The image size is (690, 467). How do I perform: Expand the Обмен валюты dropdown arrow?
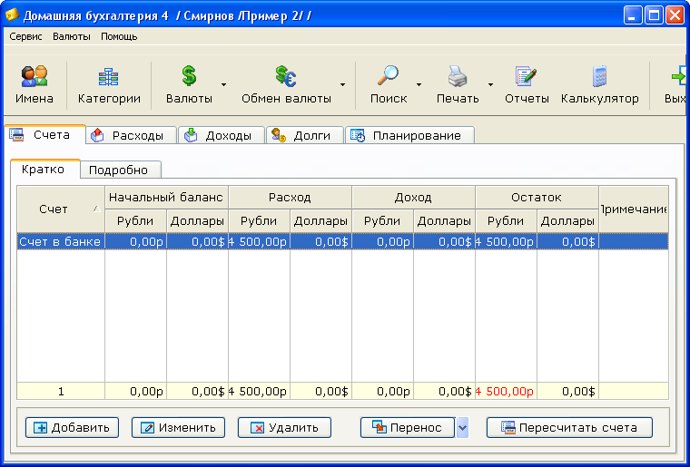342,84
